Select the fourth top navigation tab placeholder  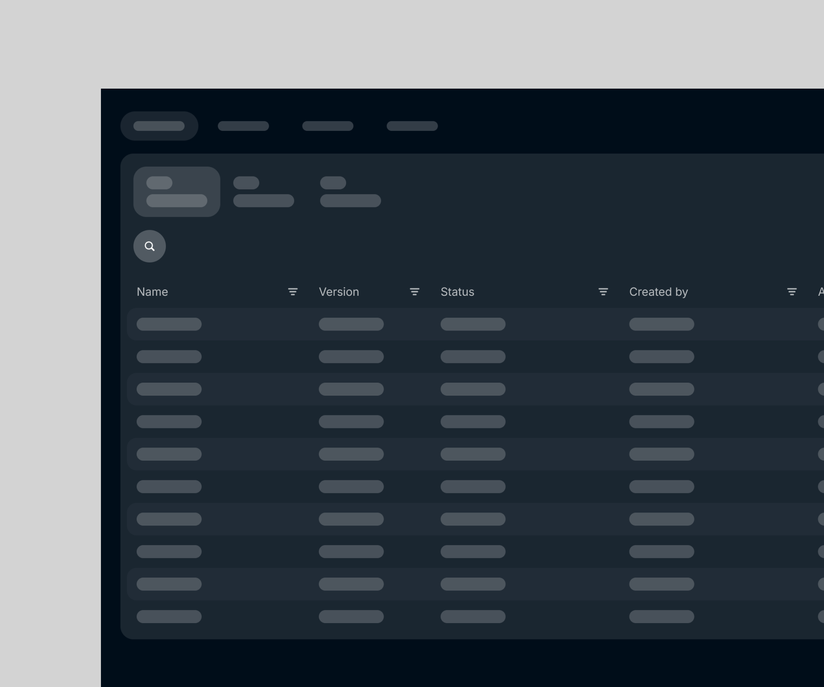point(412,126)
